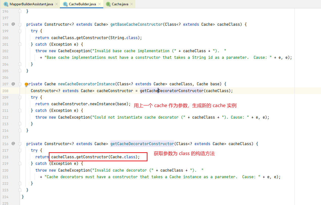Click the class icon on the MapperBuilderAssistant.java tab

coord(6,4)
